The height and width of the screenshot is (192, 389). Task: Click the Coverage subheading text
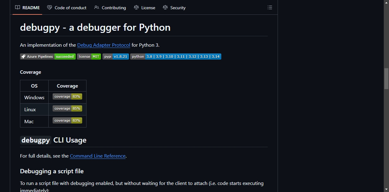pos(30,72)
